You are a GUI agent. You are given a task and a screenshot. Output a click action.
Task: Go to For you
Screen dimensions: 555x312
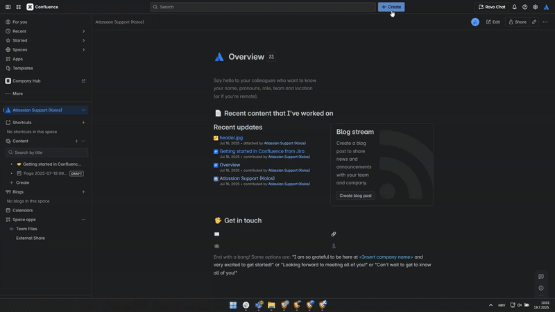tap(20, 22)
